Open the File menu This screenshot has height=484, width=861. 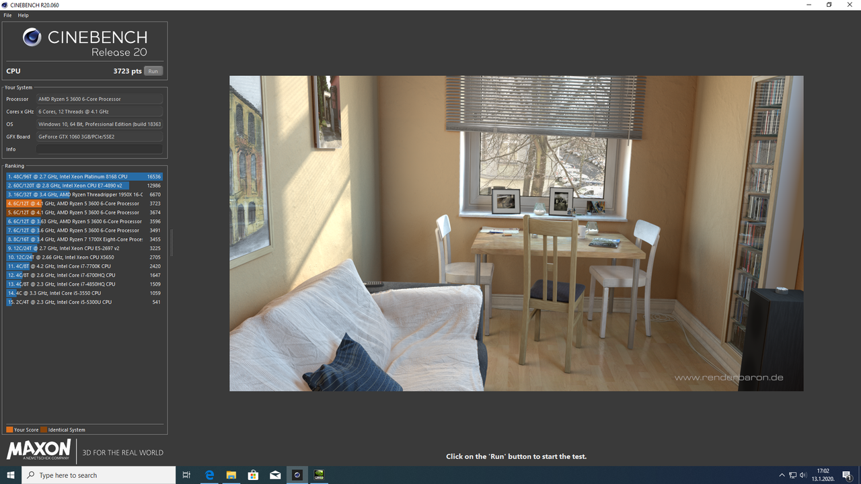pos(7,15)
